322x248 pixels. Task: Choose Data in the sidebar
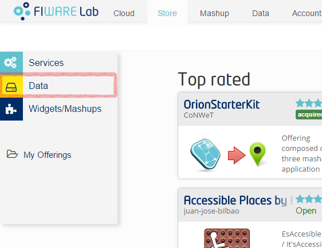click(38, 86)
